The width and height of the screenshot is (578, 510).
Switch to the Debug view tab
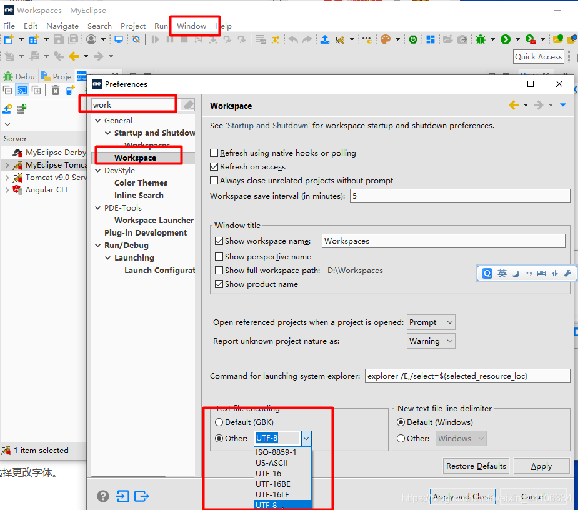coord(19,76)
